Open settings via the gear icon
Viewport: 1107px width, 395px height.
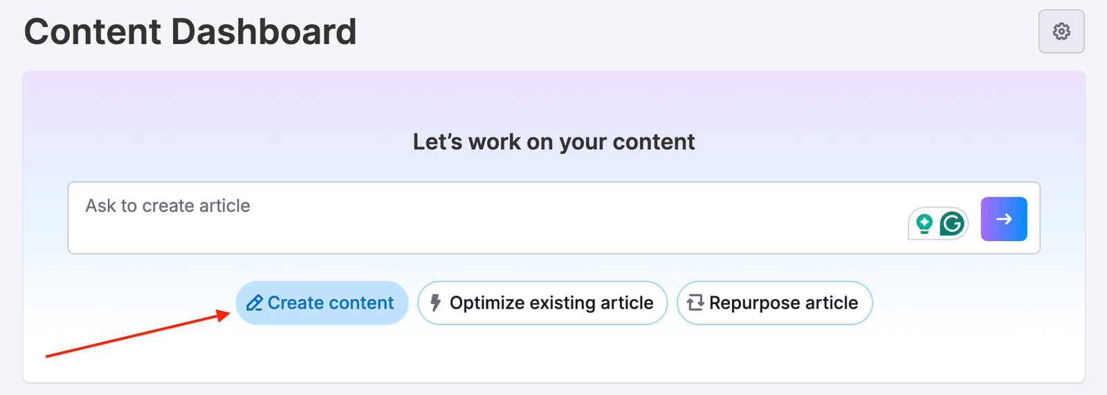tap(1061, 32)
